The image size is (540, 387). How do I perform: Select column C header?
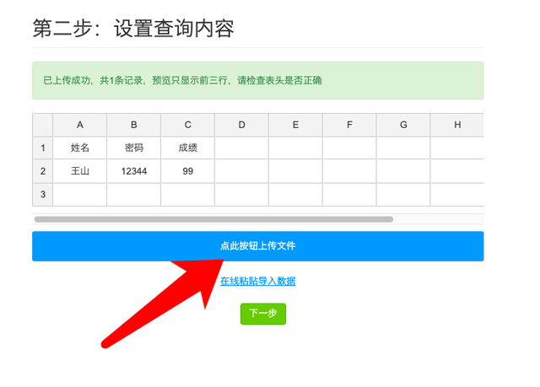coord(187,125)
